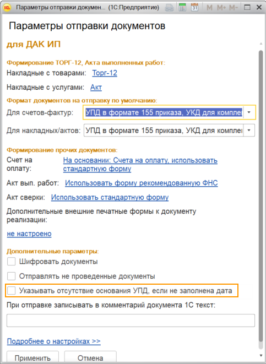The width and height of the screenshot is (266, 364).
Task: Enable Шифровать документы checkbox
Action: click(x=11, y=262)
